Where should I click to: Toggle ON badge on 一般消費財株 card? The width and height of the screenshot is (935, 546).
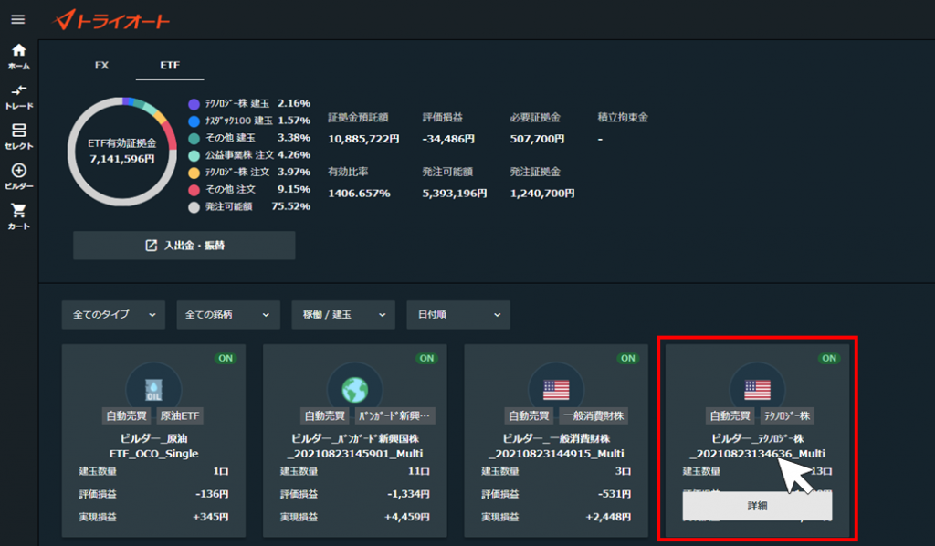[628, 358]
